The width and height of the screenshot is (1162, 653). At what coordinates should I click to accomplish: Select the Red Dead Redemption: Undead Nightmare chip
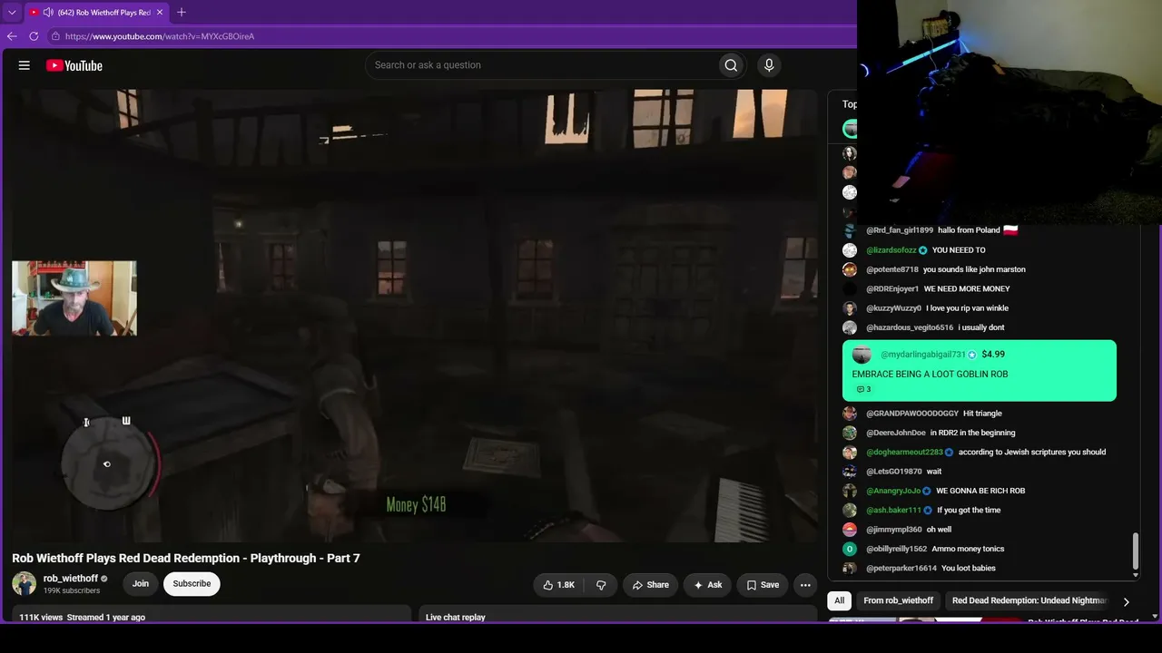tap(1029, 600)
